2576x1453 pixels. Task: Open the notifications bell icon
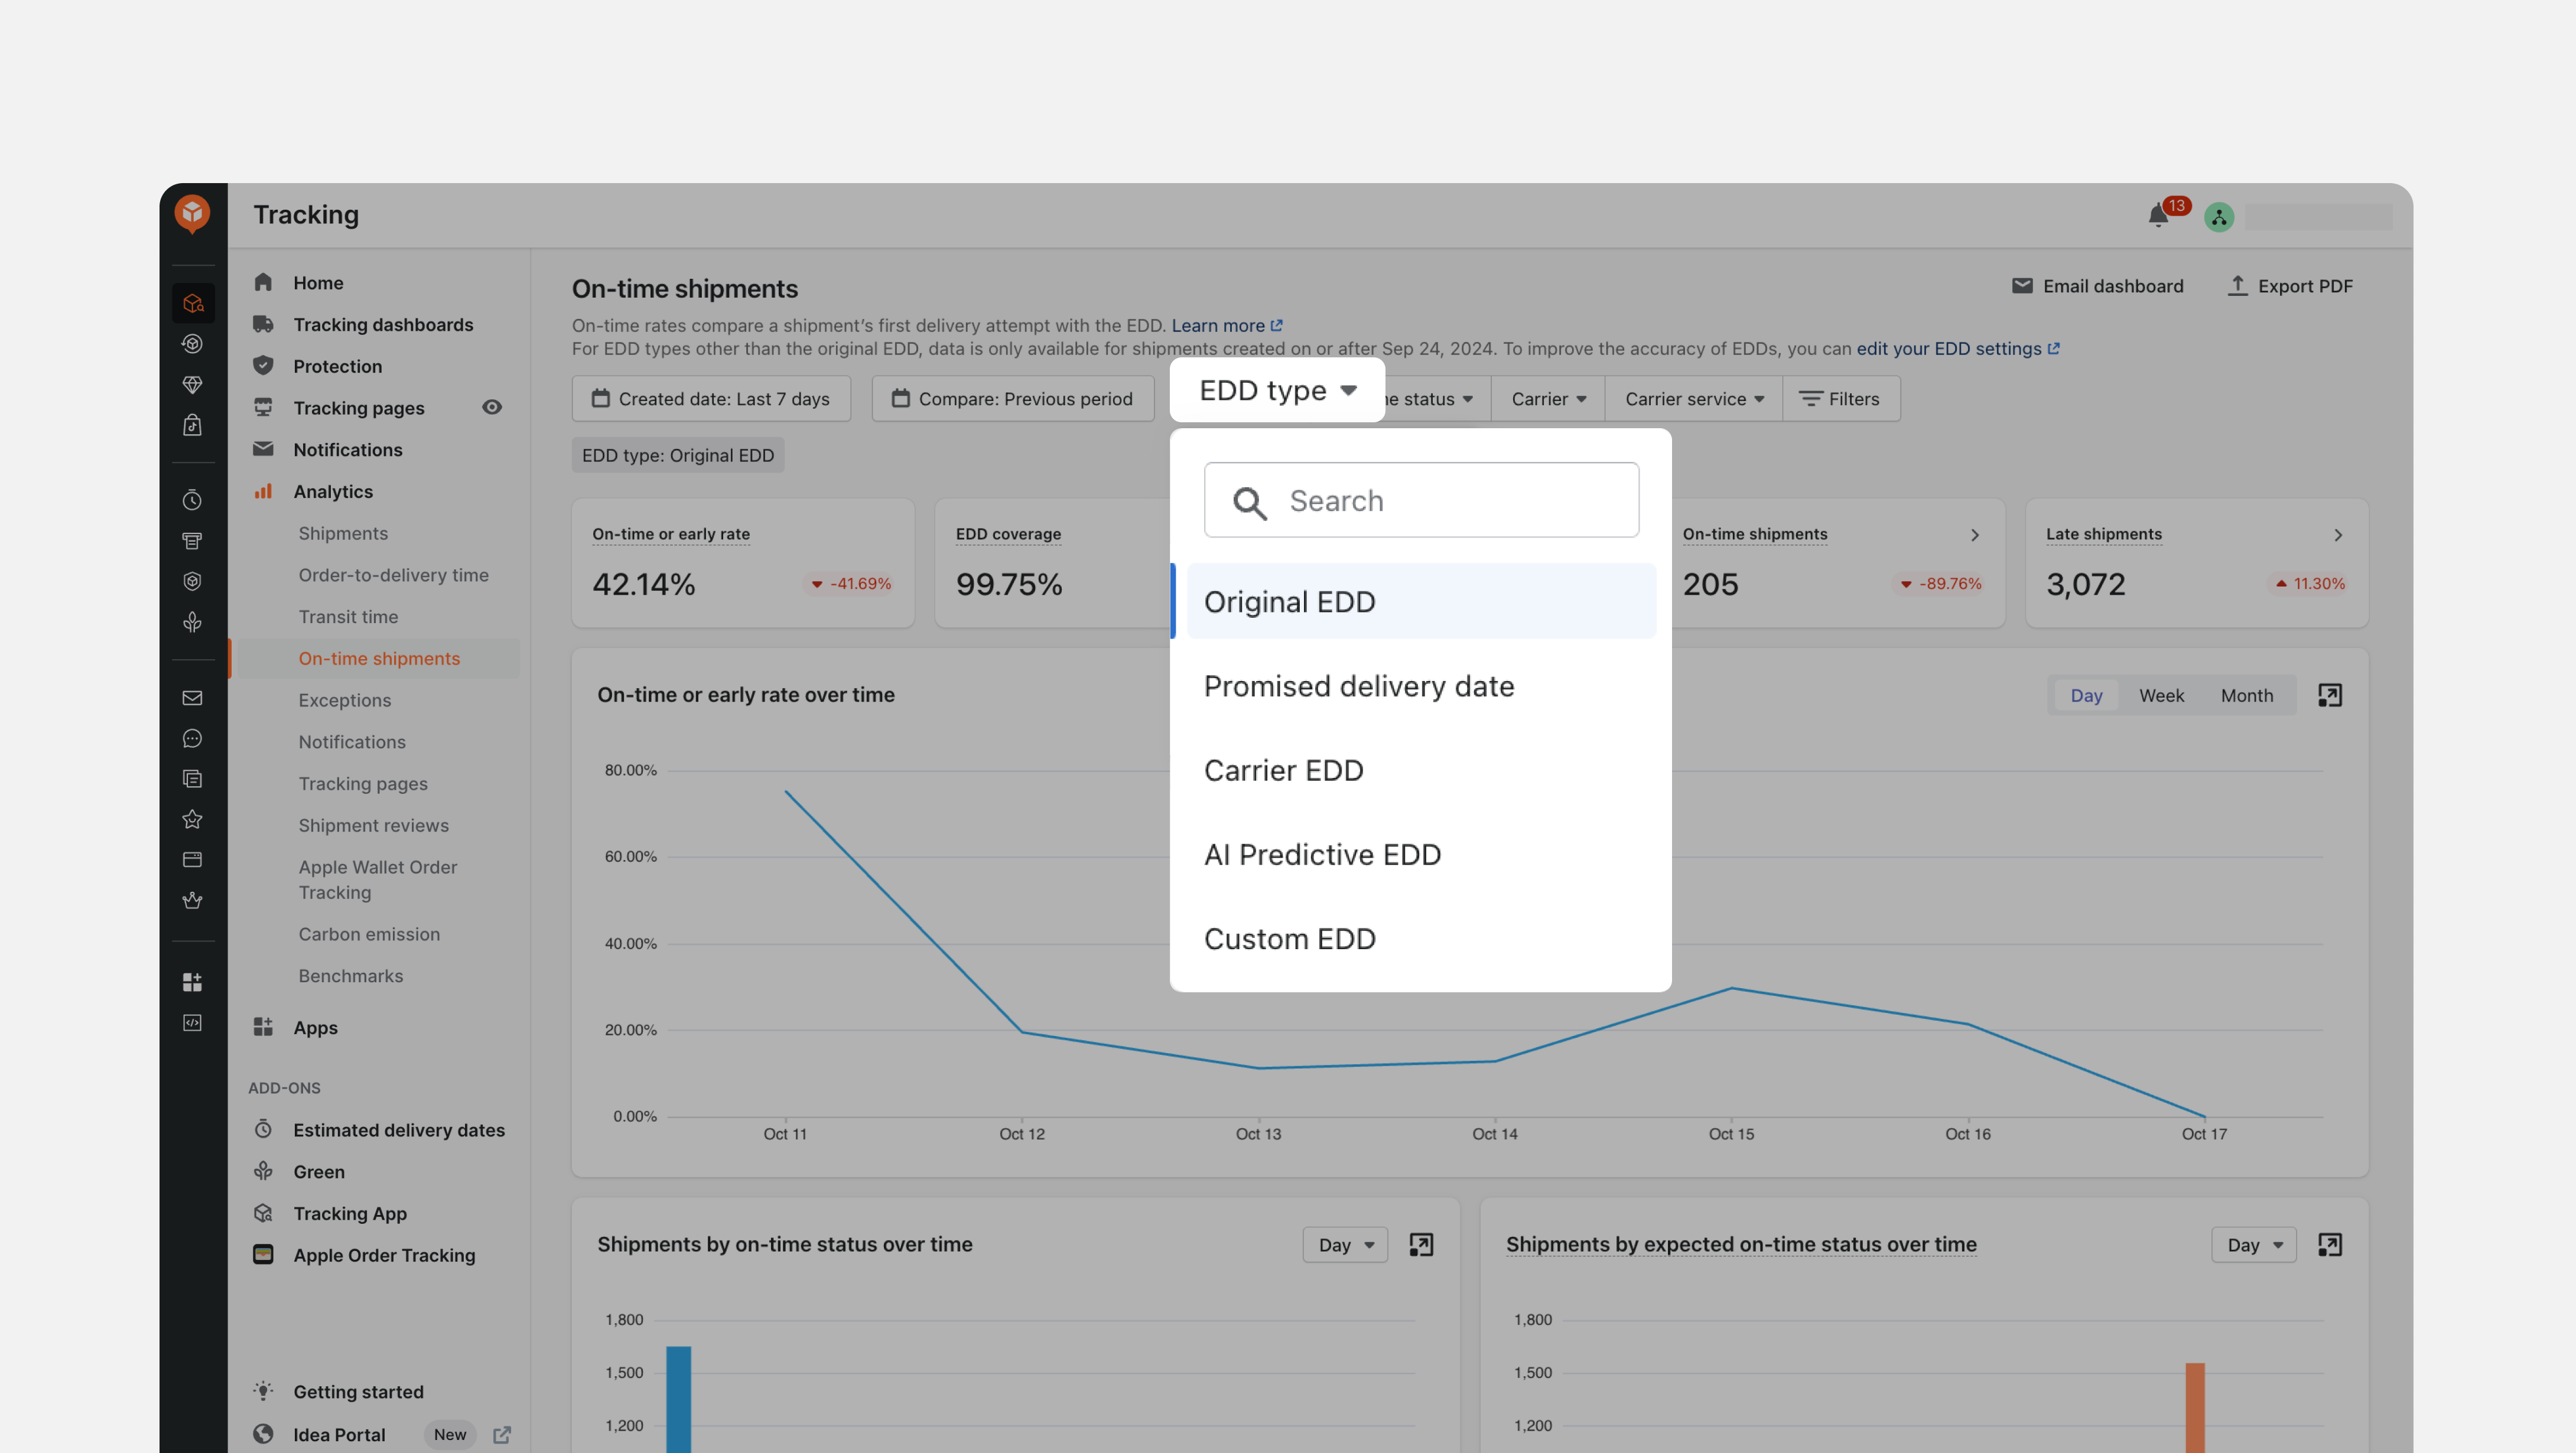2158,216
